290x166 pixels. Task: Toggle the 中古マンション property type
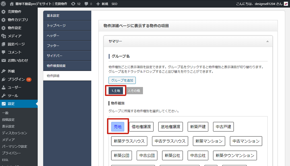pyautogui.click(x=246, y=141)
